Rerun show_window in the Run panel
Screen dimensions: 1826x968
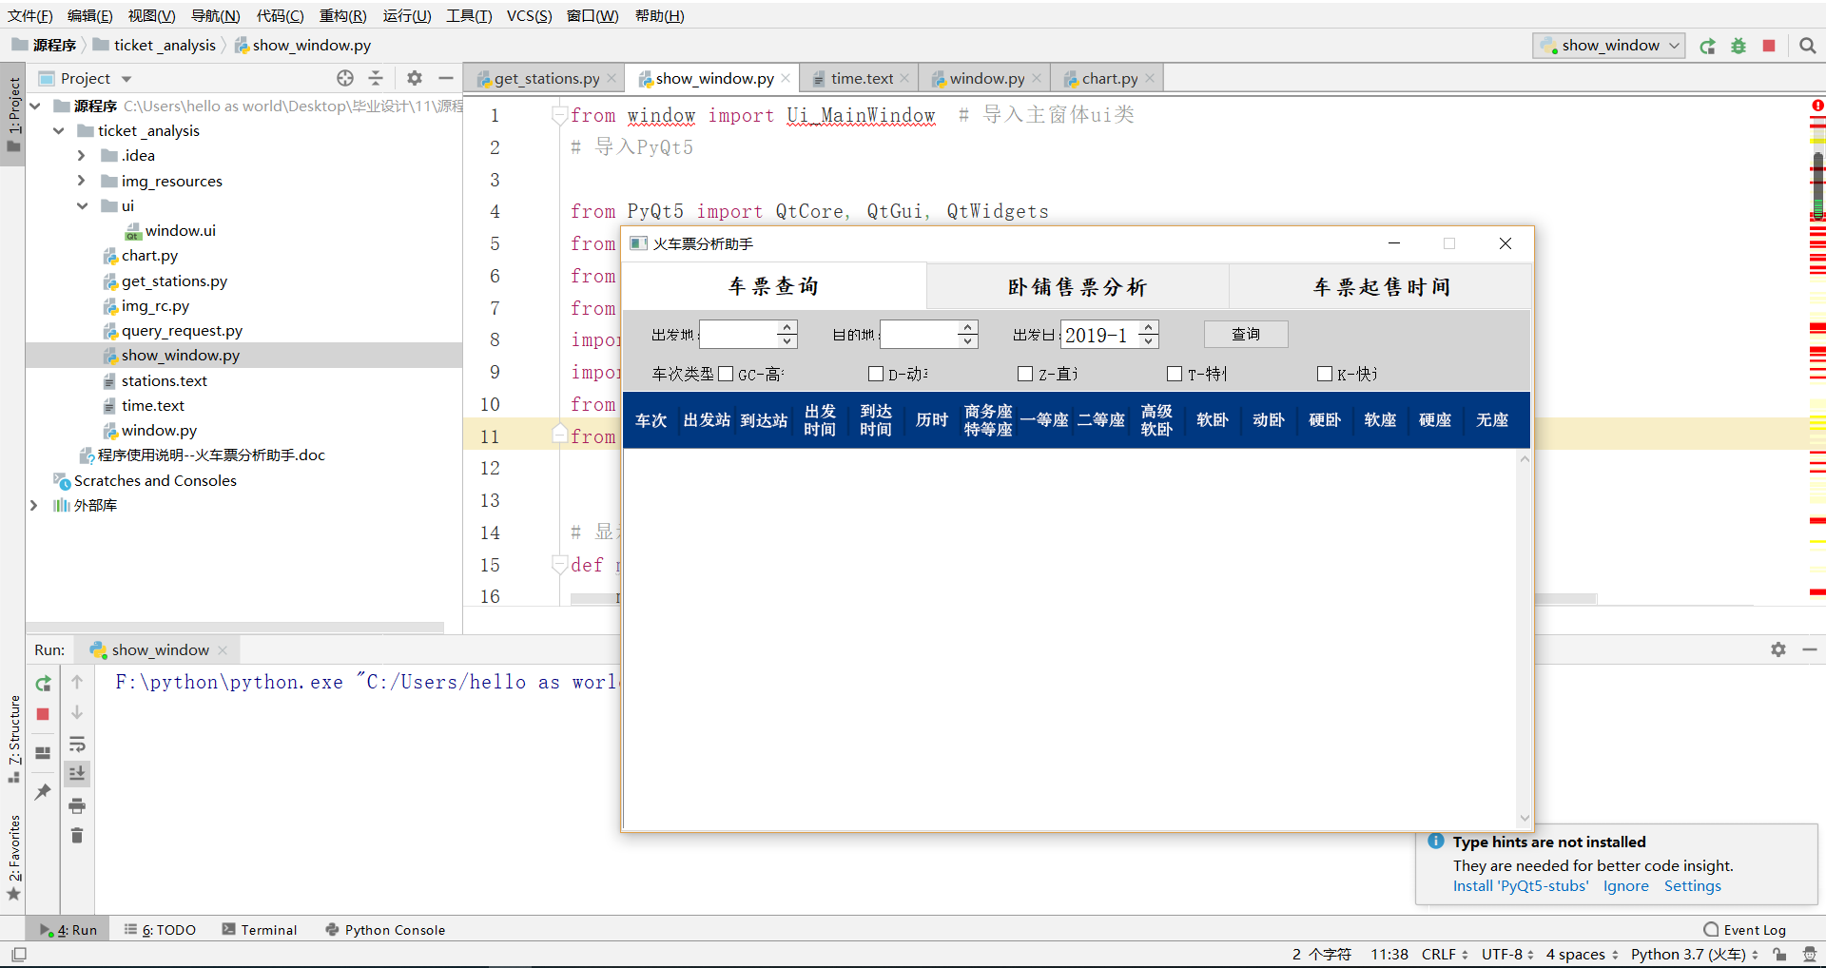pos(43,684)
